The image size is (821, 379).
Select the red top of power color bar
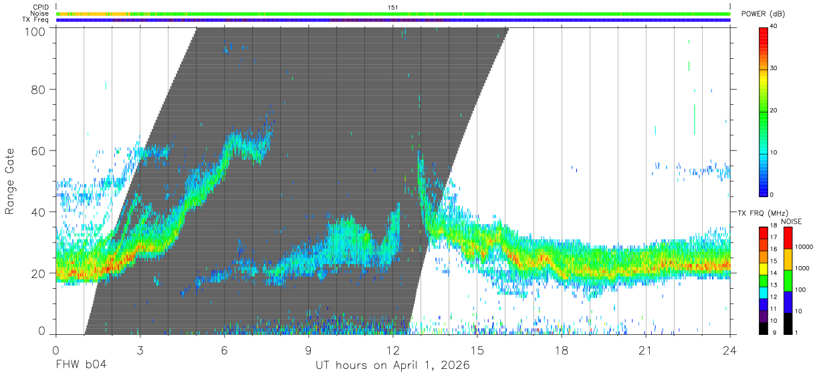point(764,31)
